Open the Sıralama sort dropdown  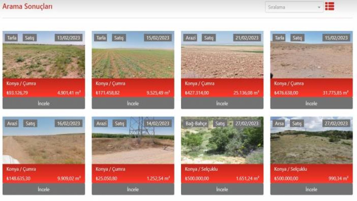pyautogui.click(x=294, y=7)
